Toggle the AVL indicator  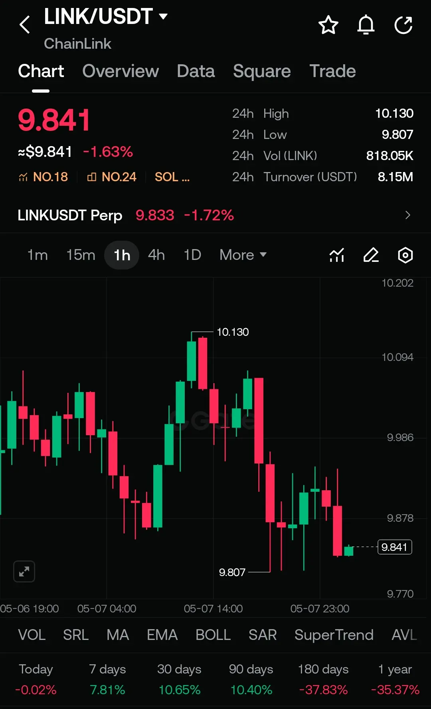point(404,635)
